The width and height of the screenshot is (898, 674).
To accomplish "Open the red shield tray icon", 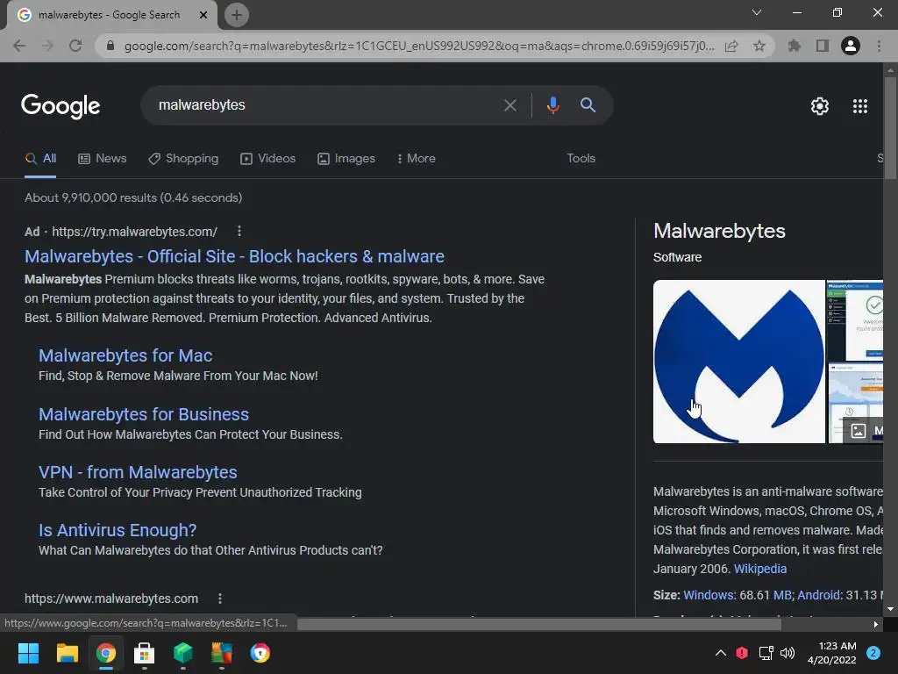I will pyautogui.click(x=742, y=653).
